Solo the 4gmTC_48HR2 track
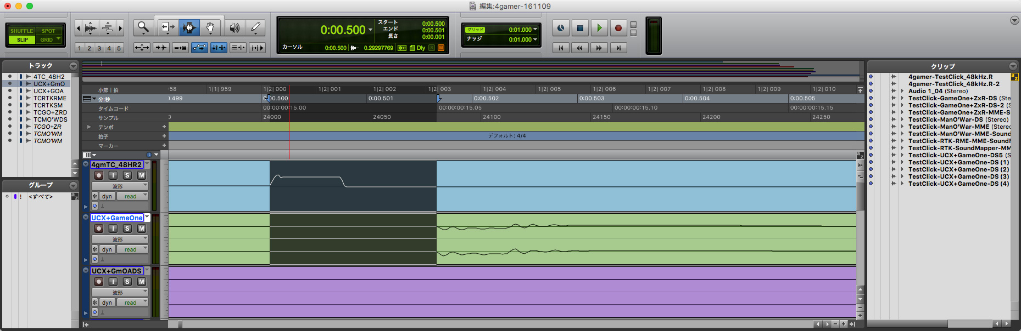Screen dimensions: 1021x331 127,175
